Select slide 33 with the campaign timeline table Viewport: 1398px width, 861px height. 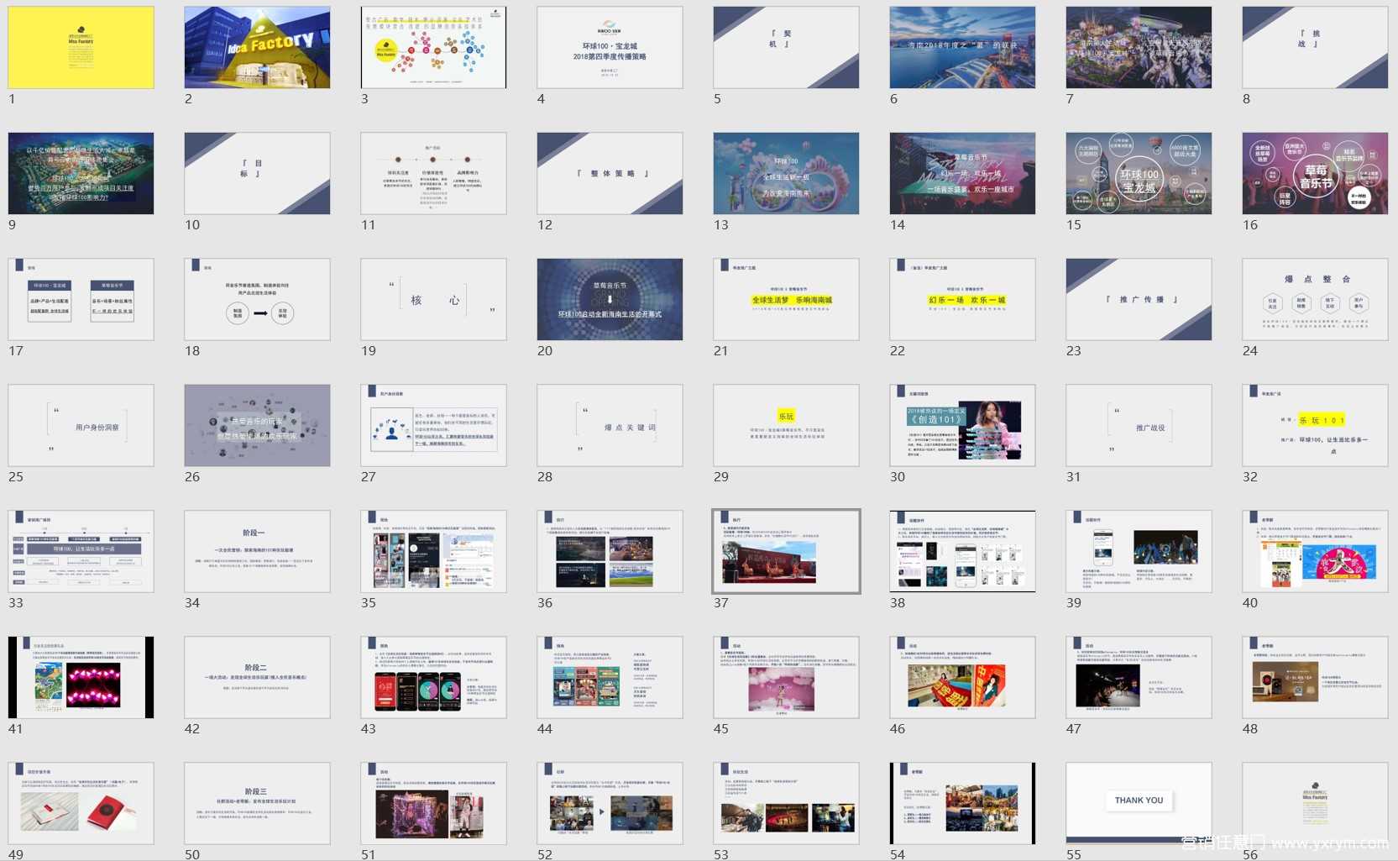click(81, 551)
